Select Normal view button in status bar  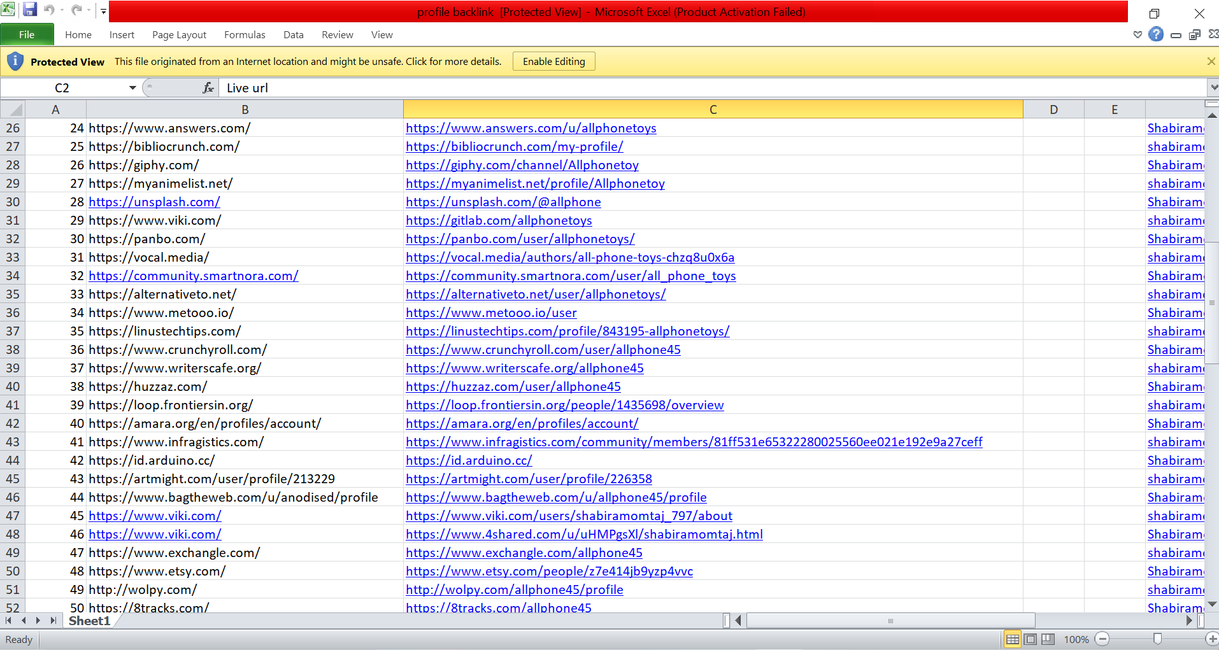click(x=1012, y=639)
